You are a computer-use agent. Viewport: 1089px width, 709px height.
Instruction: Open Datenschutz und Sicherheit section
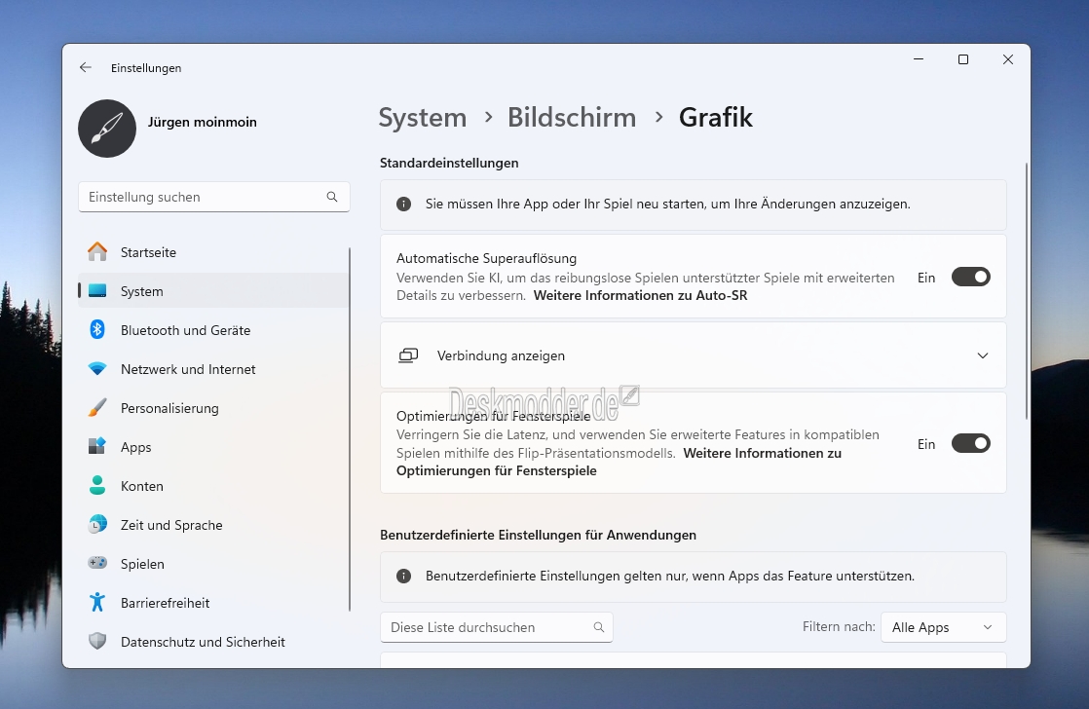click(x=203, y=642)
